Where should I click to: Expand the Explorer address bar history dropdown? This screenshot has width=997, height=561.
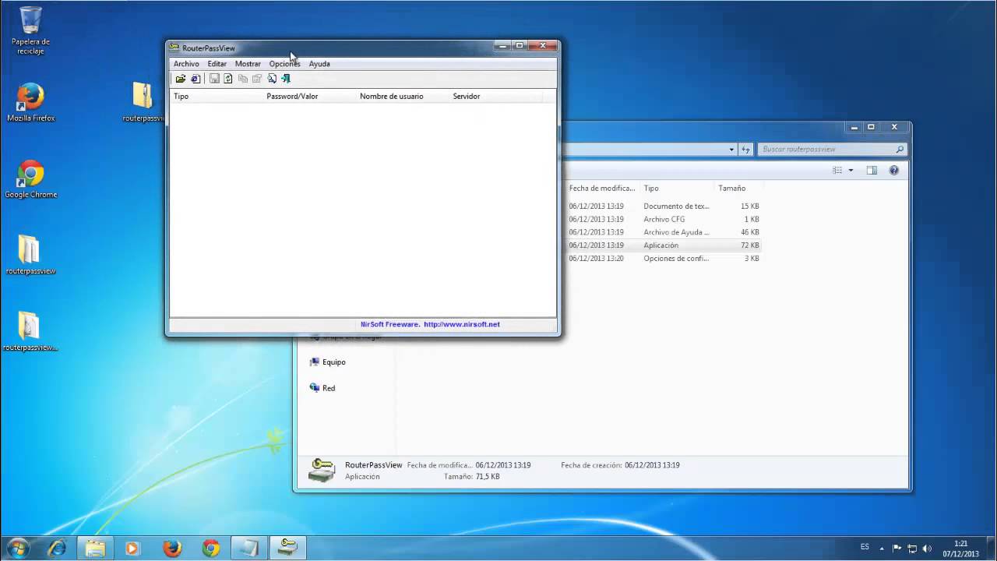click(731, 150)
